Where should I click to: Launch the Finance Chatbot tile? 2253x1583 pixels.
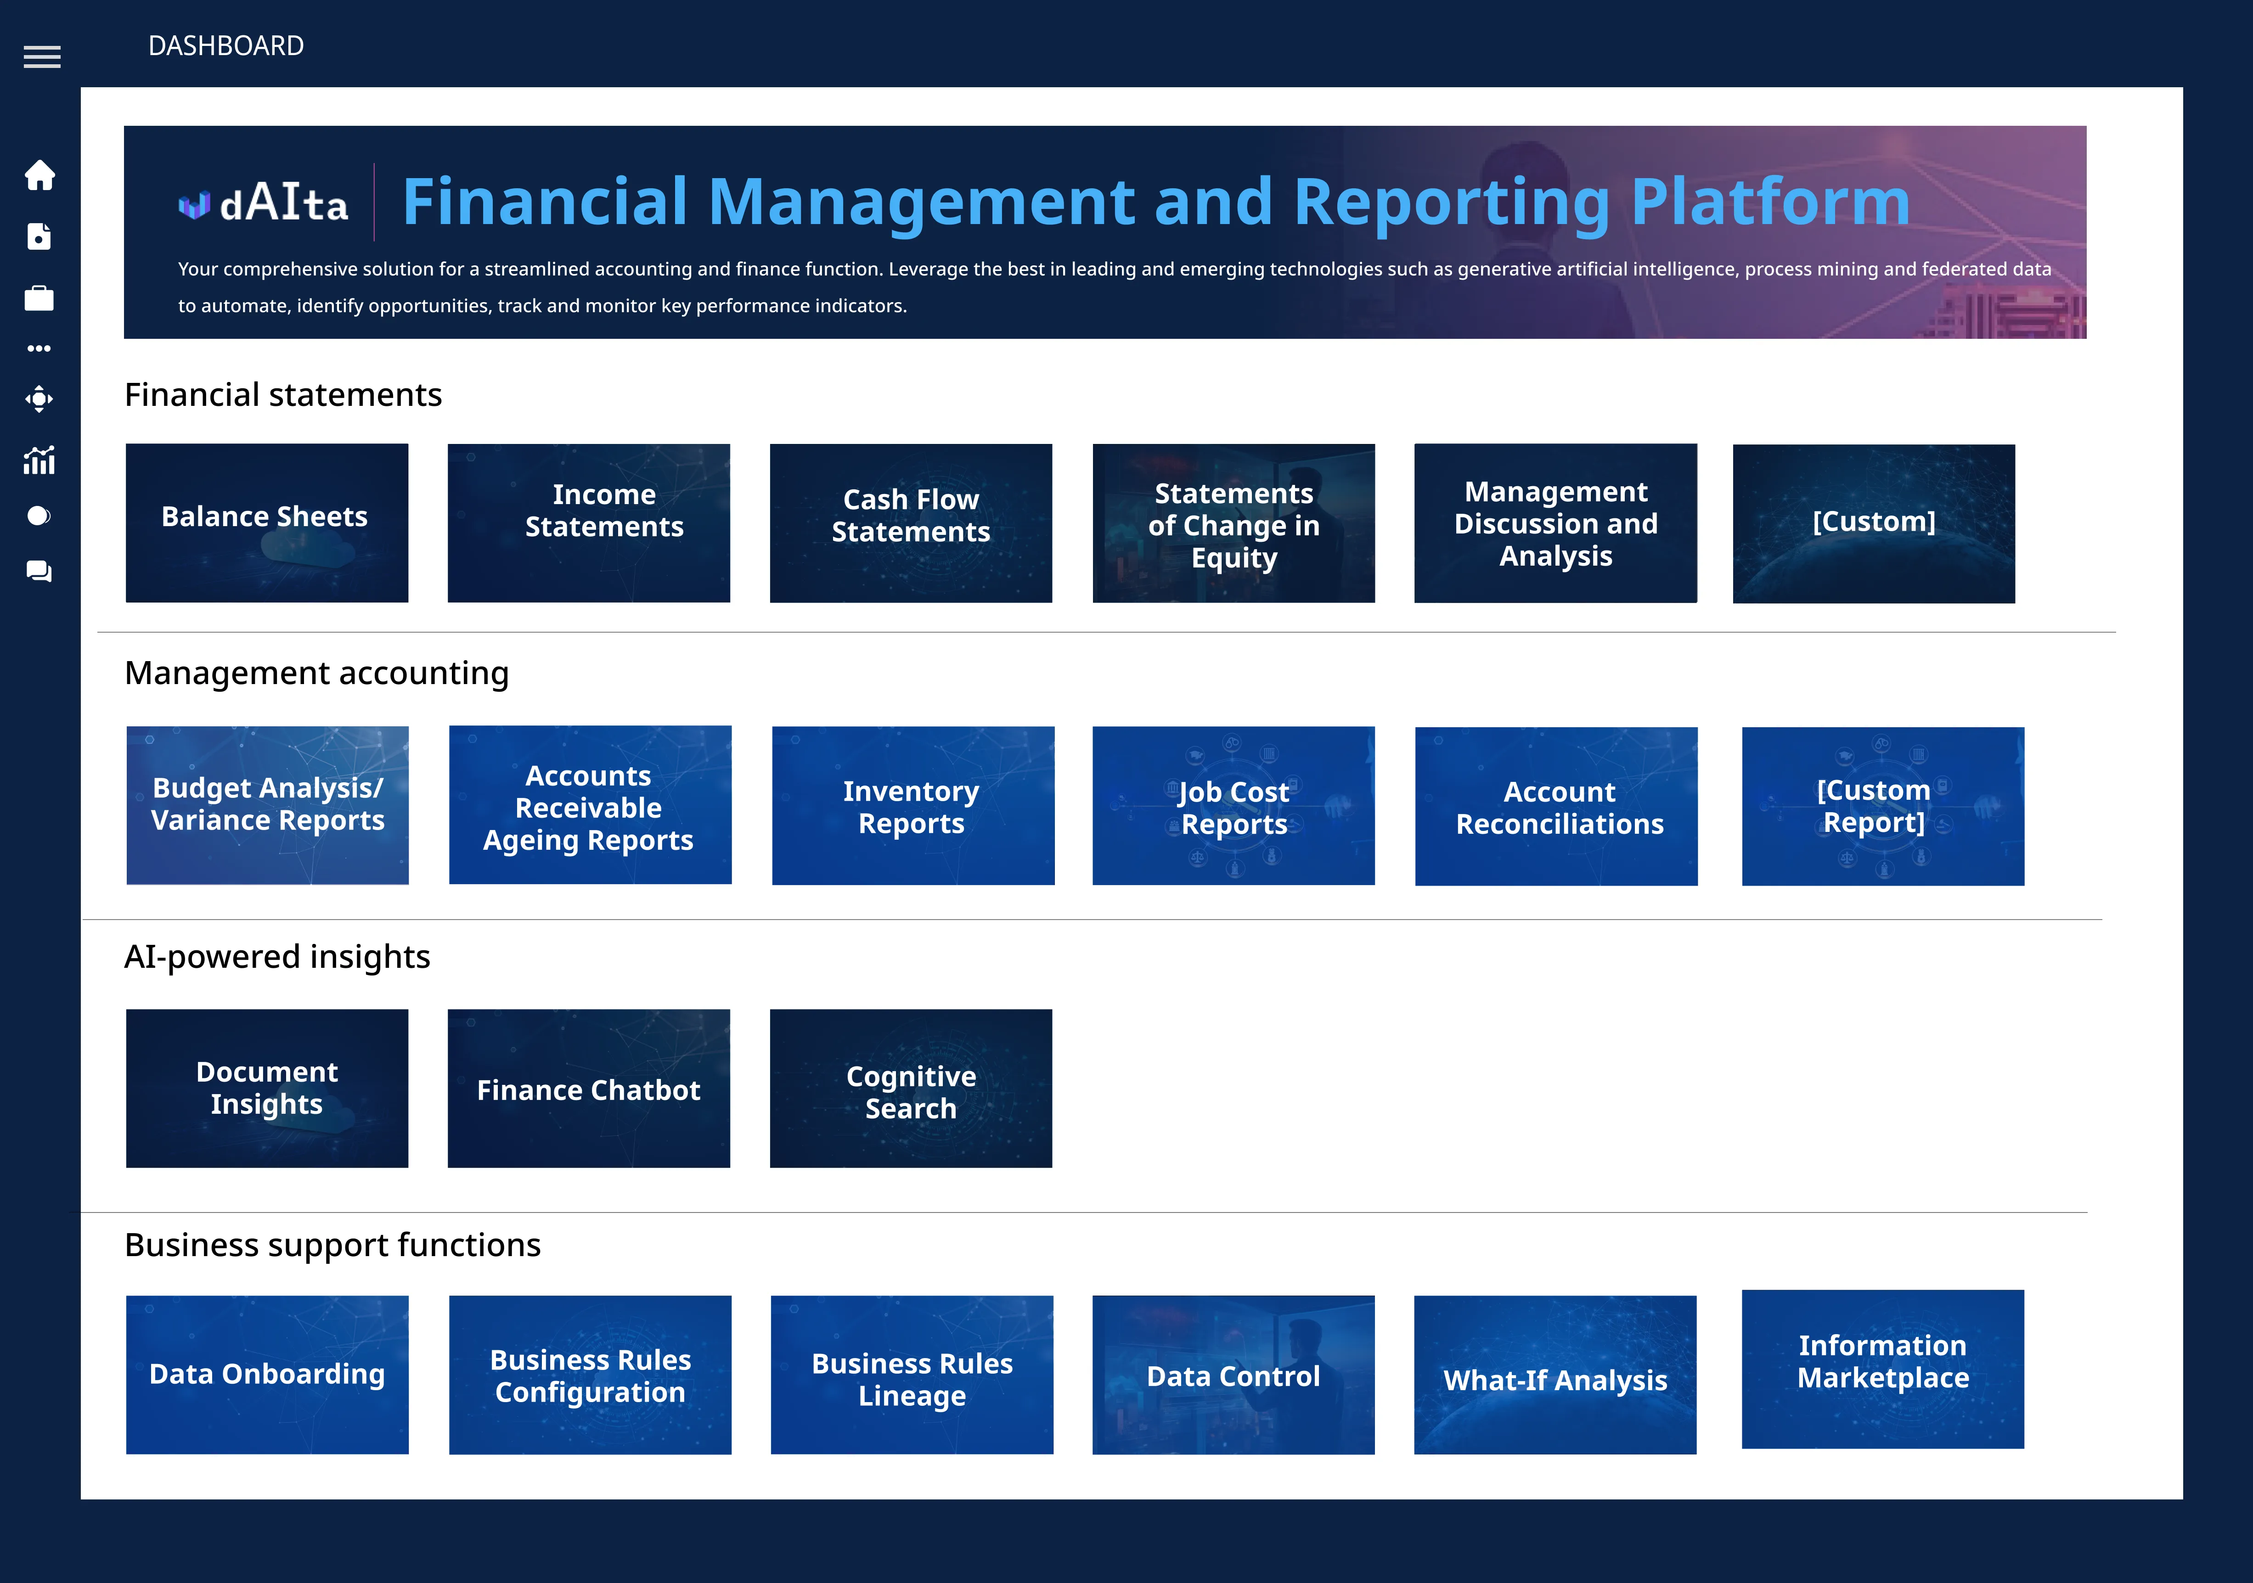tap(589, 1088)
